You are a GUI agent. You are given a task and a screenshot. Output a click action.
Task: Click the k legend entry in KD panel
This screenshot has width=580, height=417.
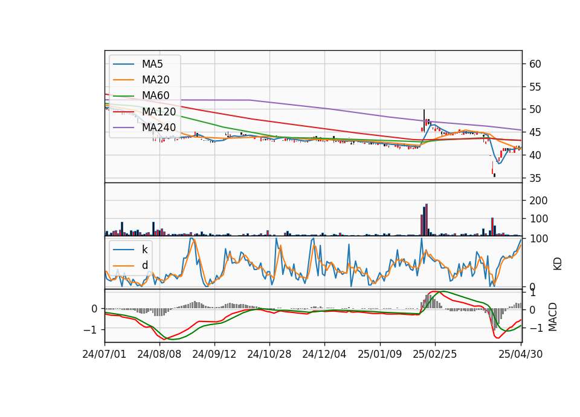coord(144,250)
